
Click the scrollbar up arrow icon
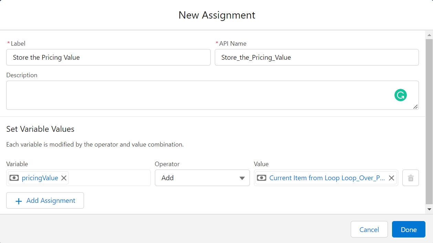point(429,35)
